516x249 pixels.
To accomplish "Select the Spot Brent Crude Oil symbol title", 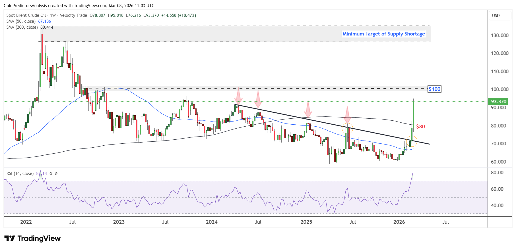I will 26,15.
